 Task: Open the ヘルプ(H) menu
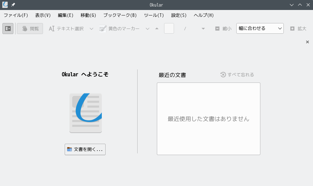pyautogui.click(x=204, y=15)
